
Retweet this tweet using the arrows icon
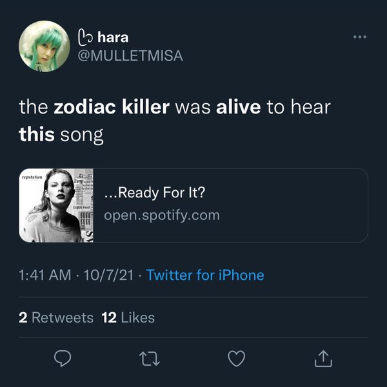point(150,357)
